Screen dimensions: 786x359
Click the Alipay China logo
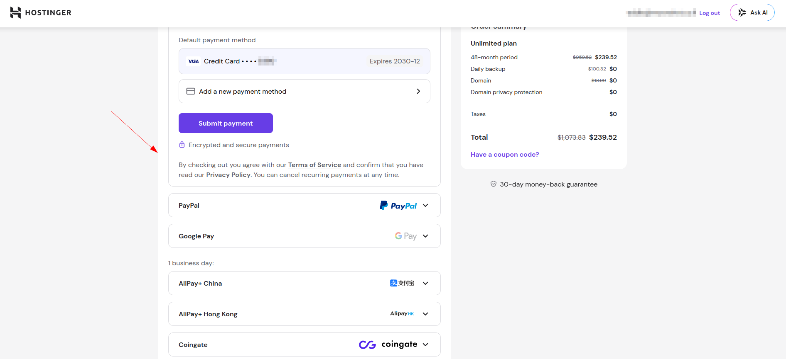[402, 283]
